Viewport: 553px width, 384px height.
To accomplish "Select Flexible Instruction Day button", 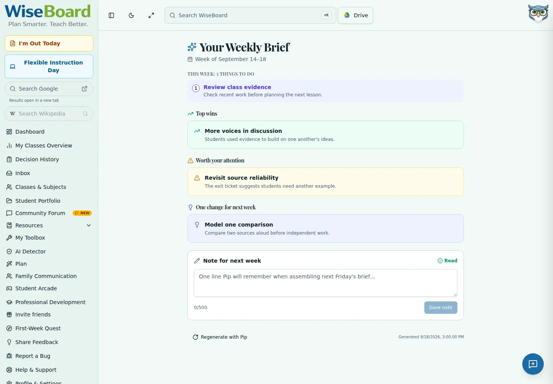I will click(x=49, y=66).
